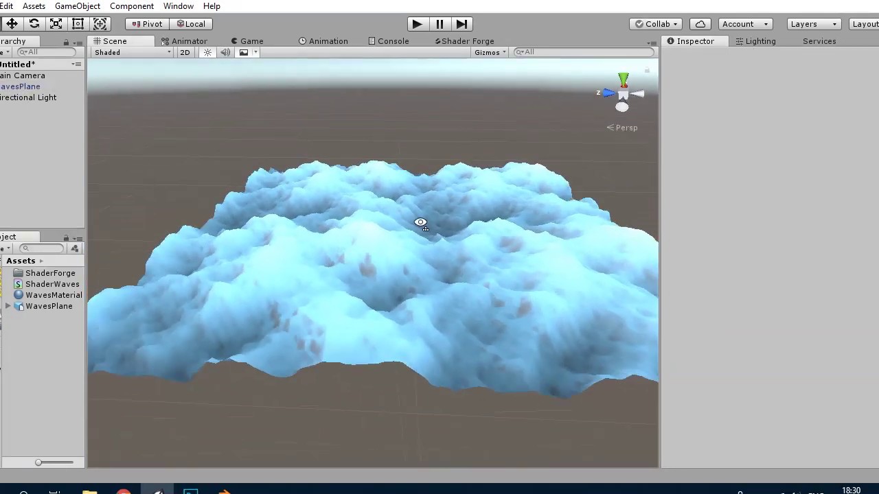Toggle 2D scene view mode

coord(185,52)
